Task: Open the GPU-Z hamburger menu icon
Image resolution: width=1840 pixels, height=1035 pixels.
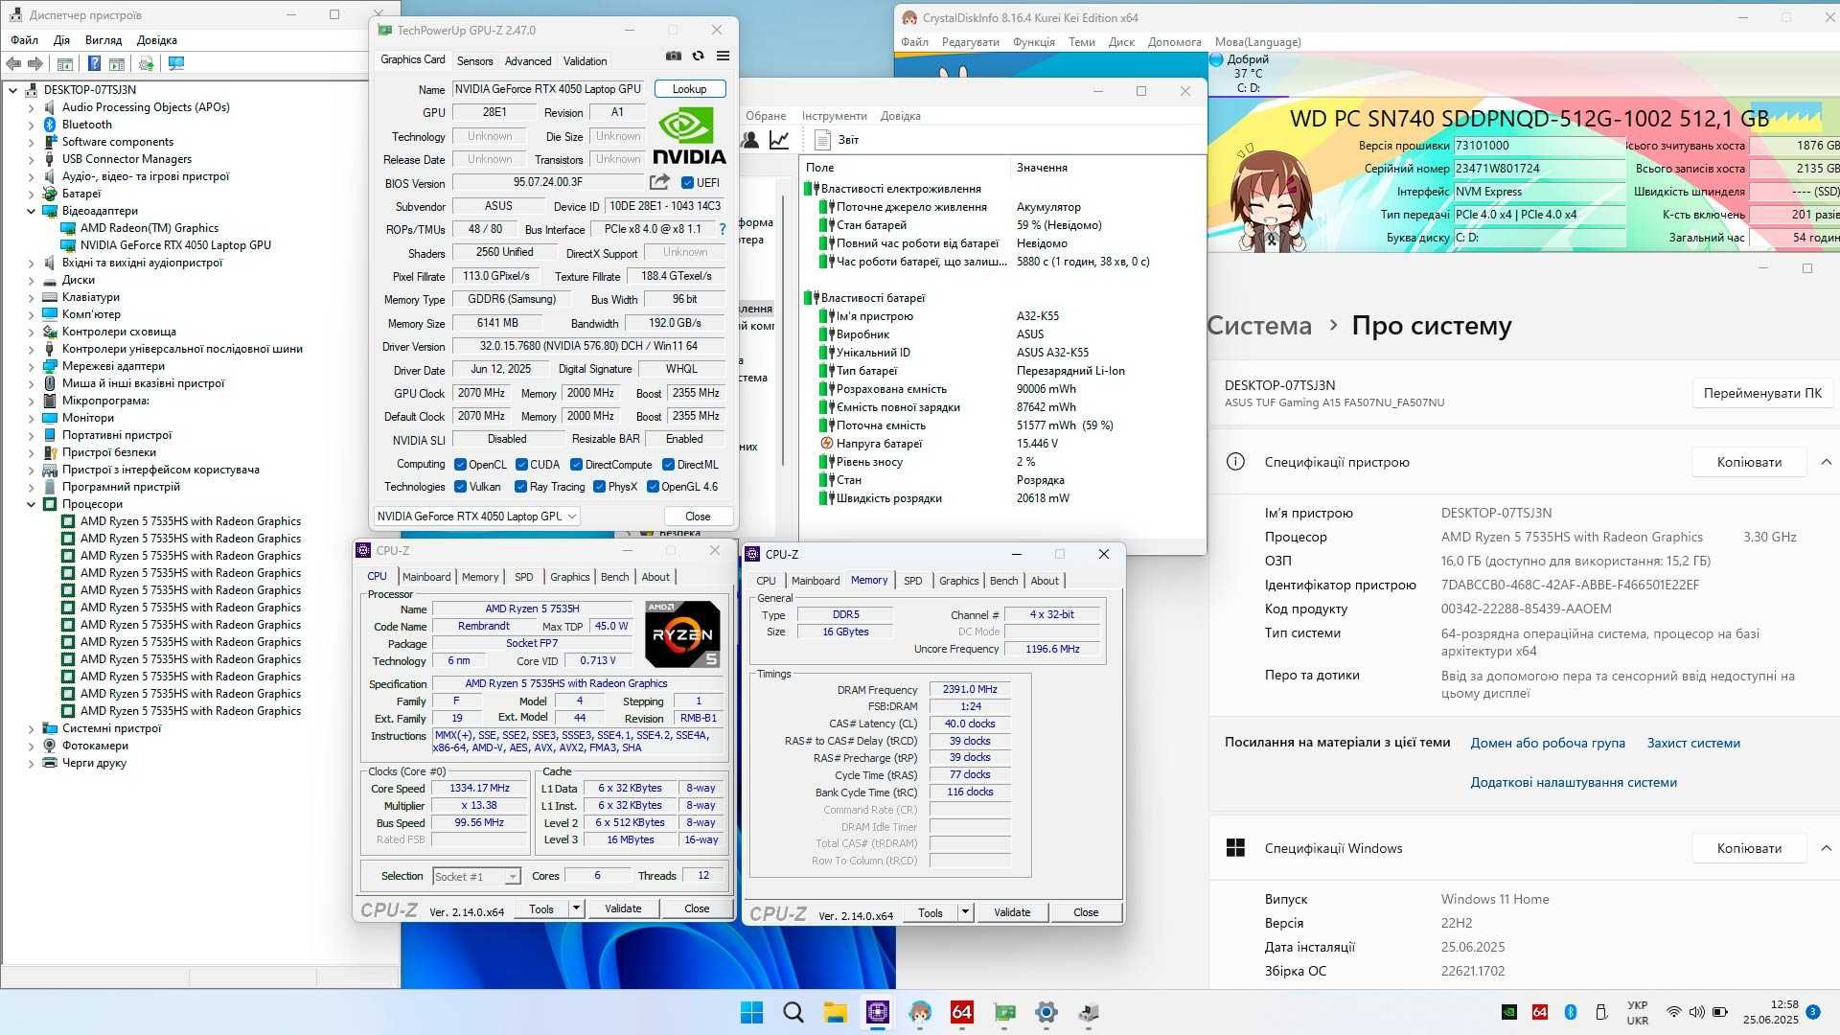Action: (723, 57)
